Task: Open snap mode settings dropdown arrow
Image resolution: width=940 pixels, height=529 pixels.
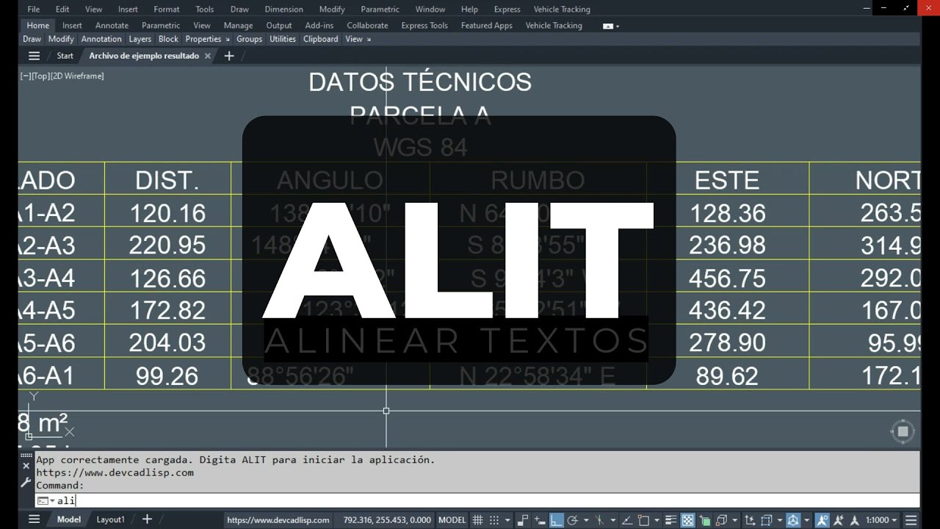Action: click(507, 520)
